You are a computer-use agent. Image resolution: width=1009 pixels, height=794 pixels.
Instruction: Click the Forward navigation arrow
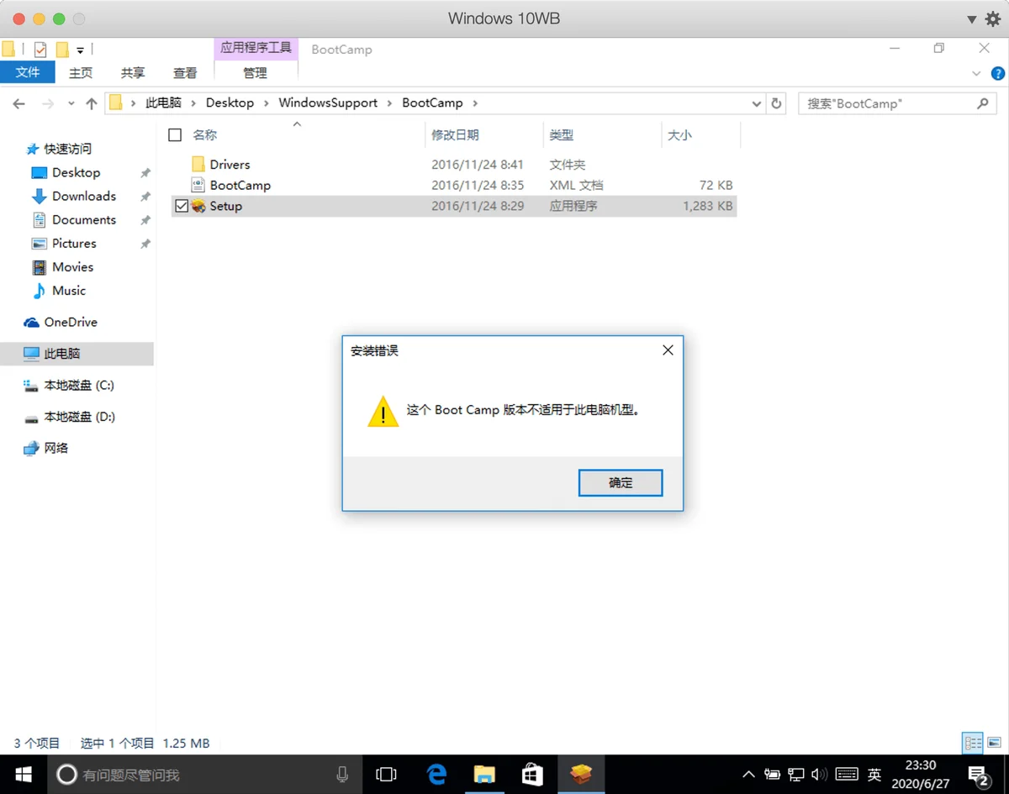click(x=47, y=104)
